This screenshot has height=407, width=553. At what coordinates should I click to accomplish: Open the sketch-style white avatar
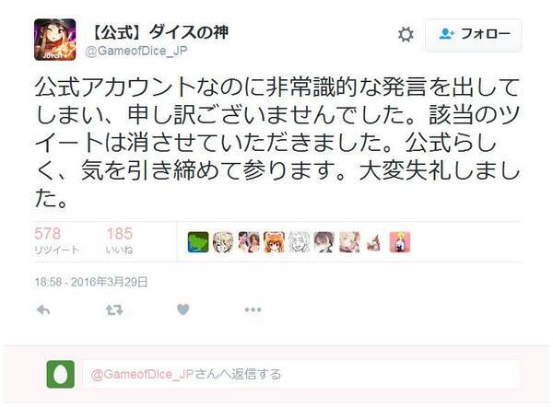(299, 242)
